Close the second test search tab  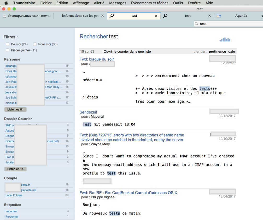coord(209,16)
